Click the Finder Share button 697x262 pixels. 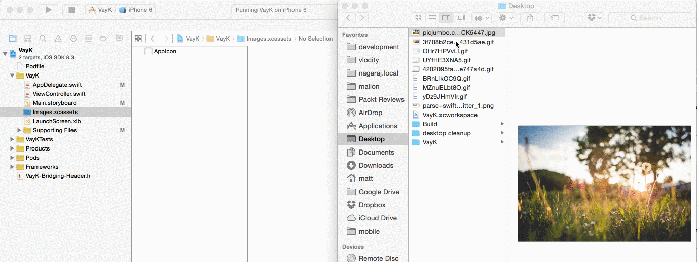(x=530, y=18)
